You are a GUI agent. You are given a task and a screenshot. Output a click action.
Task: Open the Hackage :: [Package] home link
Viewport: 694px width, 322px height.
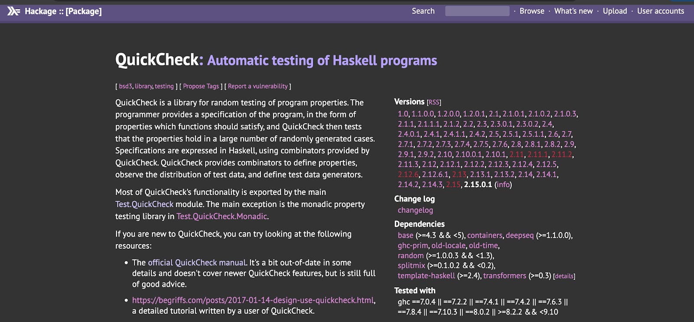pos(63,11)
